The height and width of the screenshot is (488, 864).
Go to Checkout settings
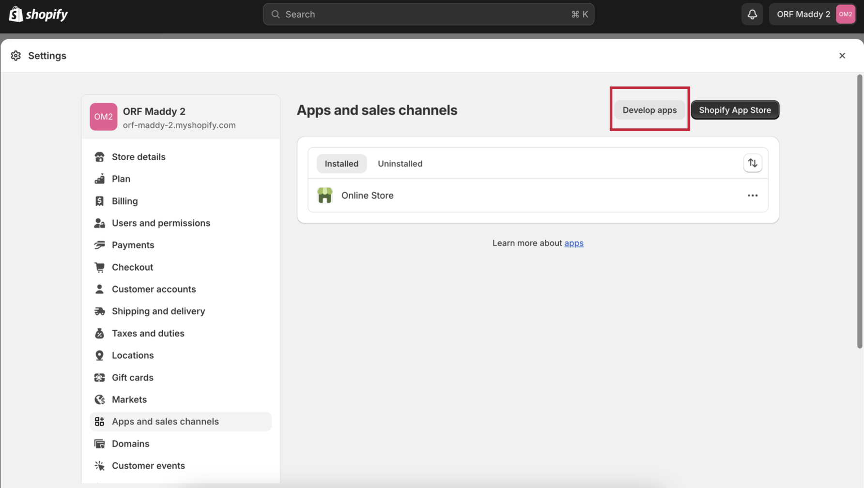181,267
